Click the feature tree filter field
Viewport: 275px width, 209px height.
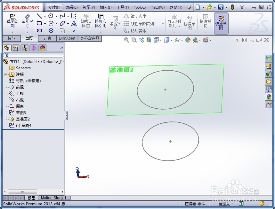(x=34, y=55)
